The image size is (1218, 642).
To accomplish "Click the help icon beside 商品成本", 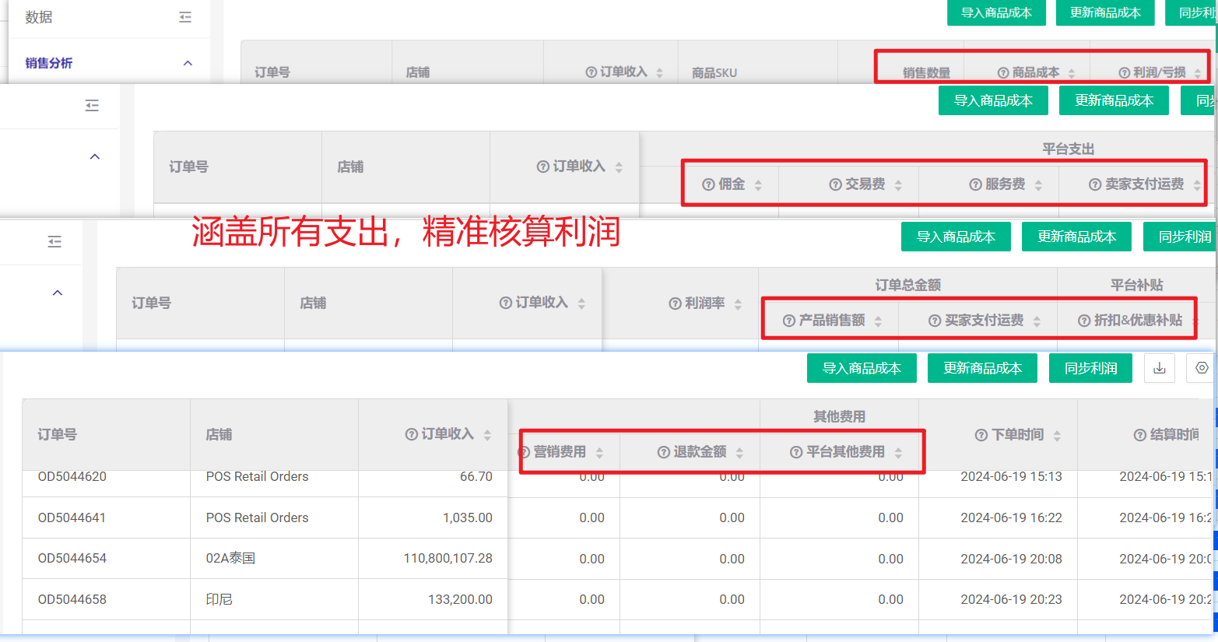I will point(1003,72).
